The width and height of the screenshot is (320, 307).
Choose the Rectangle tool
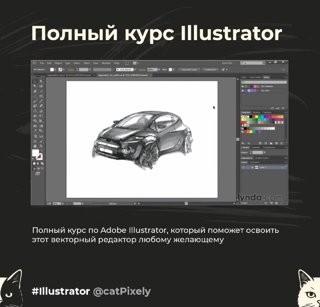point(41,96)
